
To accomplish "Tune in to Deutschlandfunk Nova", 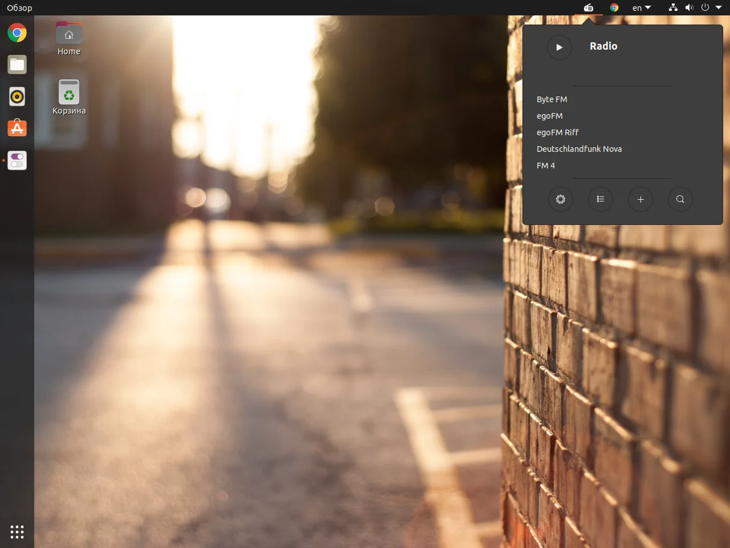I will click(x=622, y=149).
